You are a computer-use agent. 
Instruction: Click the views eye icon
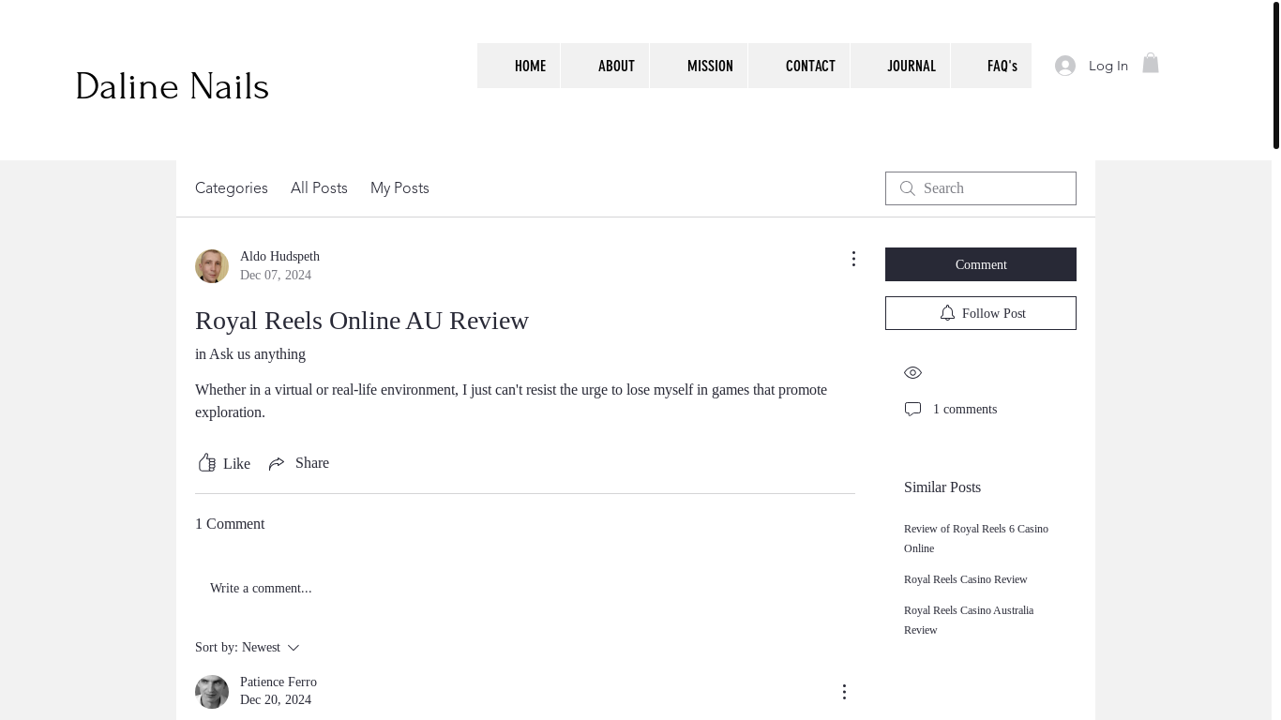pos(912,373)
